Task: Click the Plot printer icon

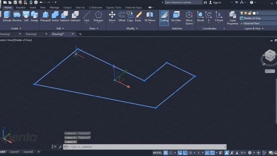Action: pyautogui.click(x=36, y=2)
